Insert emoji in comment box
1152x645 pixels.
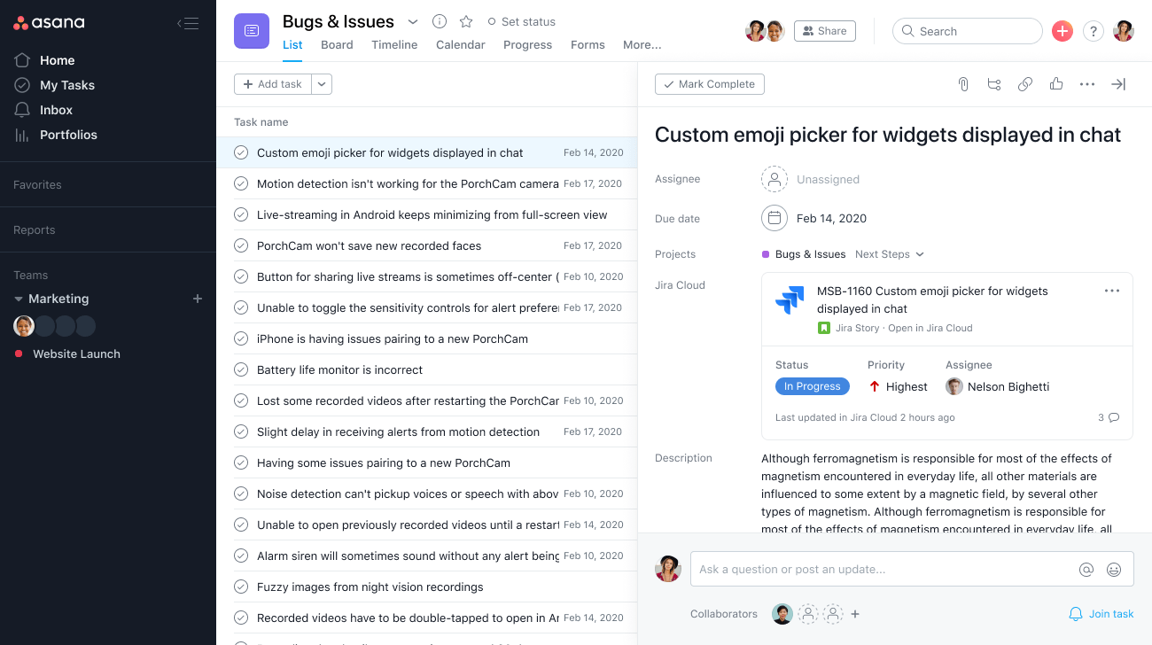[x=1114, y=570]
